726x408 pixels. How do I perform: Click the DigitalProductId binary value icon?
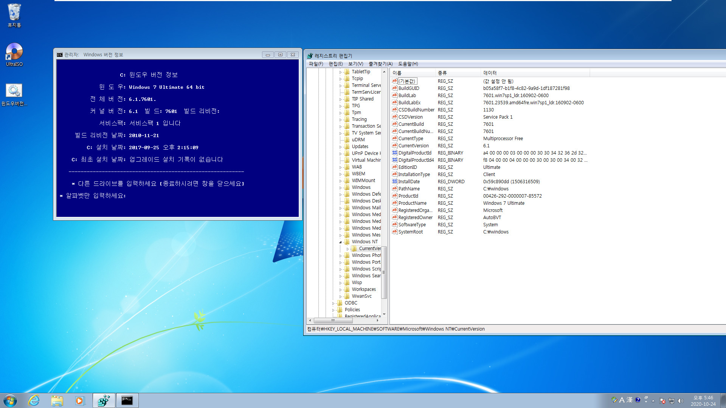pyautogui.click(x=395, y=153)
